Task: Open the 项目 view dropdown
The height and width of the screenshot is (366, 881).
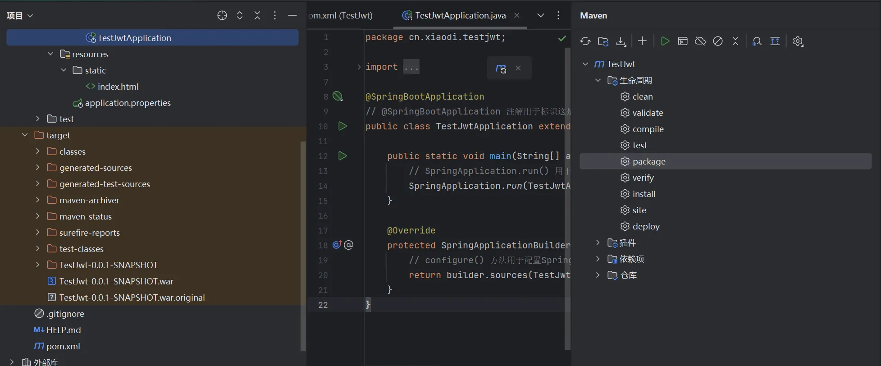Action: (x=20, y=16)
